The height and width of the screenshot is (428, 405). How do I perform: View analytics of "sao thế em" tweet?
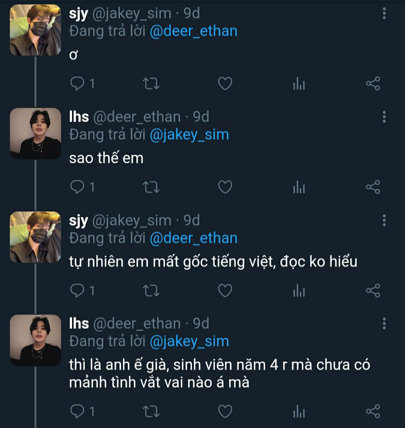299,187
